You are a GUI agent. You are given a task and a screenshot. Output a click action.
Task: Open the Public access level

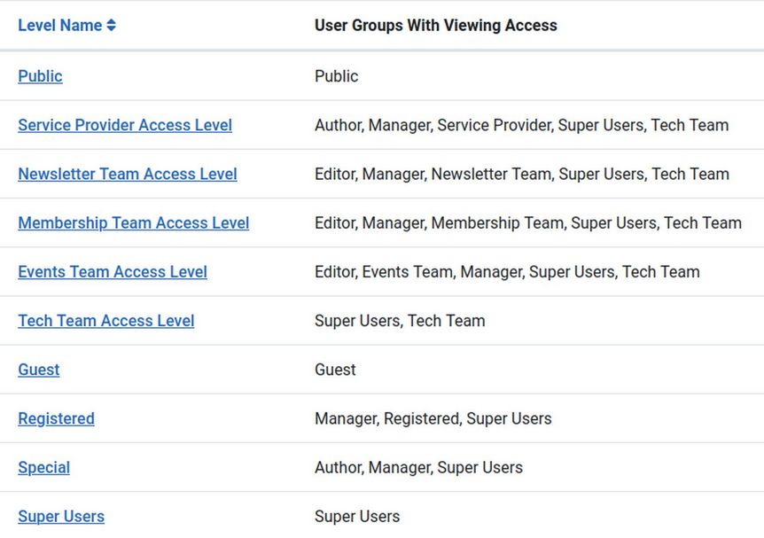tap(40, 76)
